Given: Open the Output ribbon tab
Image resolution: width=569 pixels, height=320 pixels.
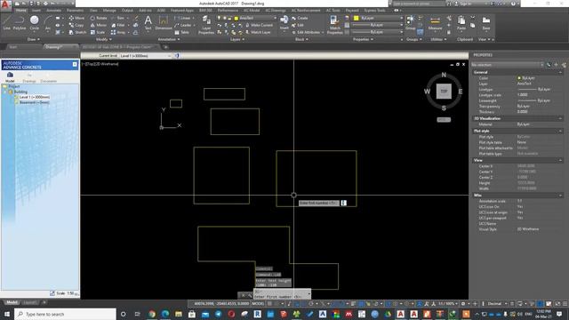Looking at the screenshot, I should 127,10.
